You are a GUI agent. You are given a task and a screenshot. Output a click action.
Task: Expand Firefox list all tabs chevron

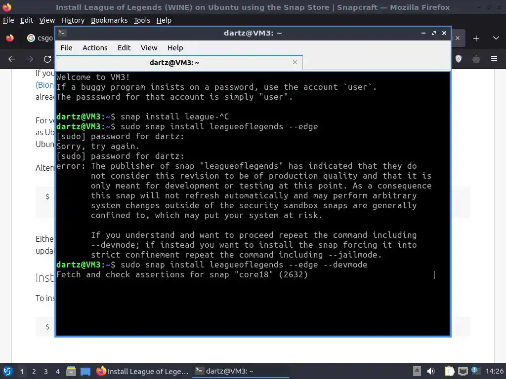(x=496, y=38)
